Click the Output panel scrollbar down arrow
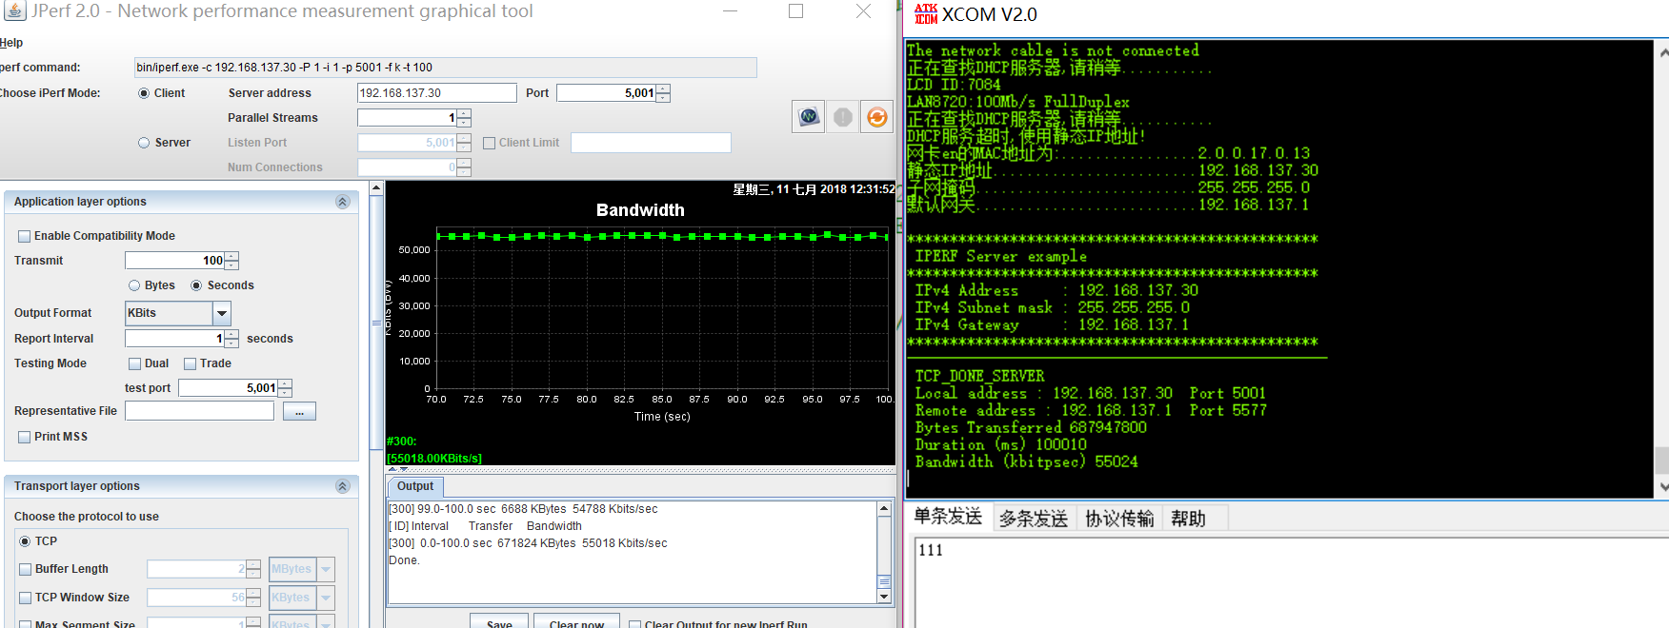The image size is (1669, 628). [884, 597]
